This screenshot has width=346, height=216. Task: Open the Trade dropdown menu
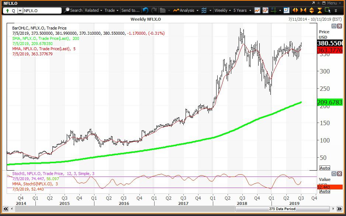(111, 10)
